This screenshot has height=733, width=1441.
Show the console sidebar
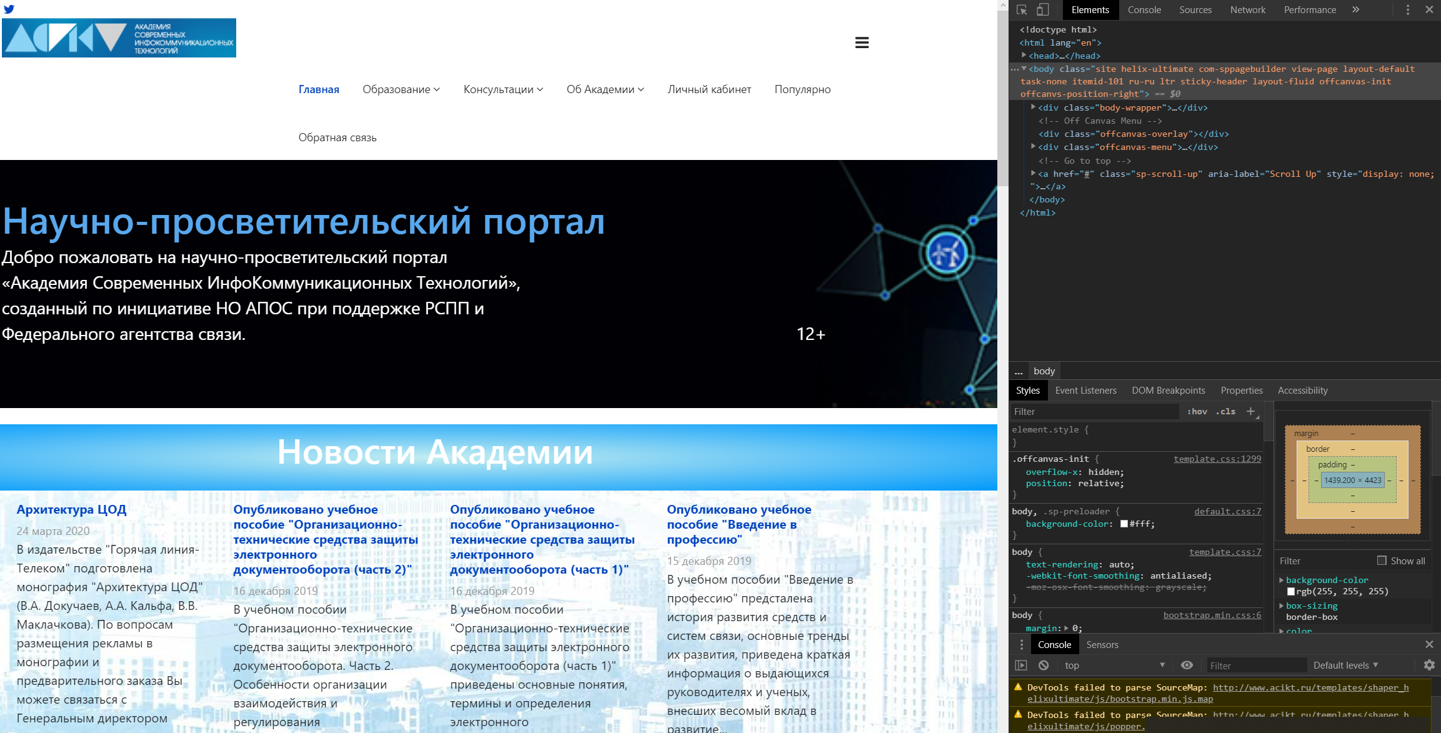(1021, 666)
